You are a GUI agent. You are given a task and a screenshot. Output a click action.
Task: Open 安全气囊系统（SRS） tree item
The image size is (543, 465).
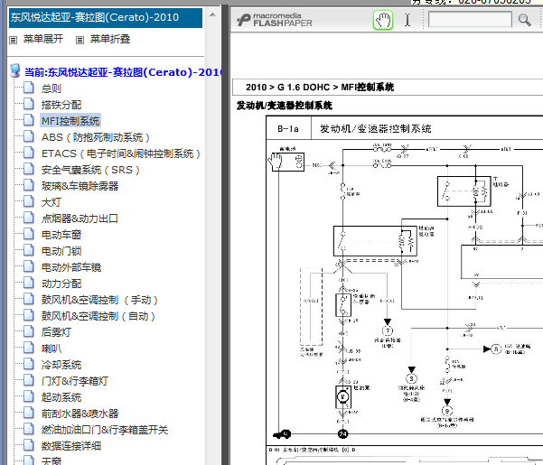tap(90, 170)
